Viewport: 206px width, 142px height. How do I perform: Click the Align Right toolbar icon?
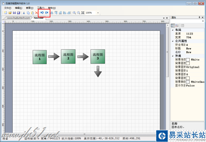[69, 13]
